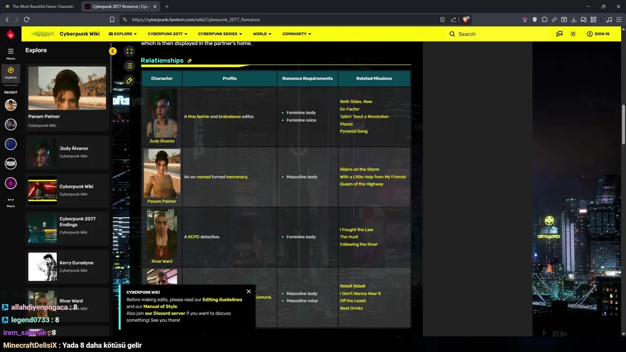Open Cyberpunk 2077 Endings Explore card
This screenshot has width=626, height=352.
pyautogui.click(x=67, y=228)
